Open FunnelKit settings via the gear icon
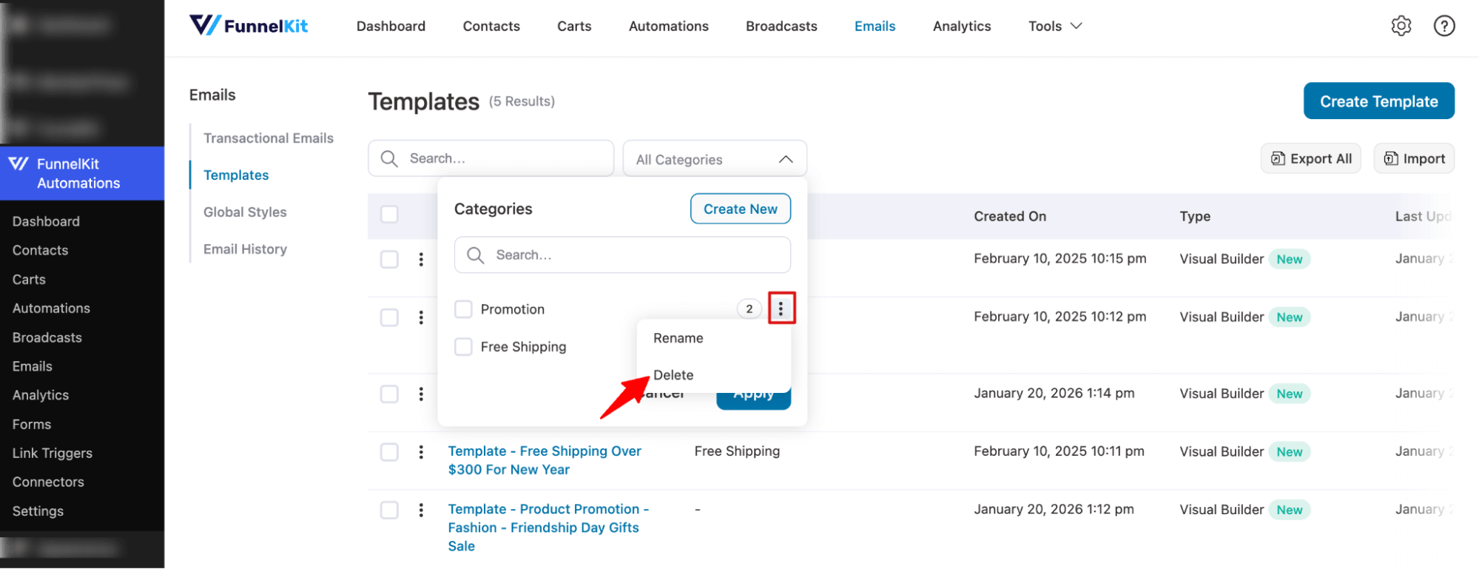The width and height of the screenshot is (1479, 569). click(x=1401, y=25)
